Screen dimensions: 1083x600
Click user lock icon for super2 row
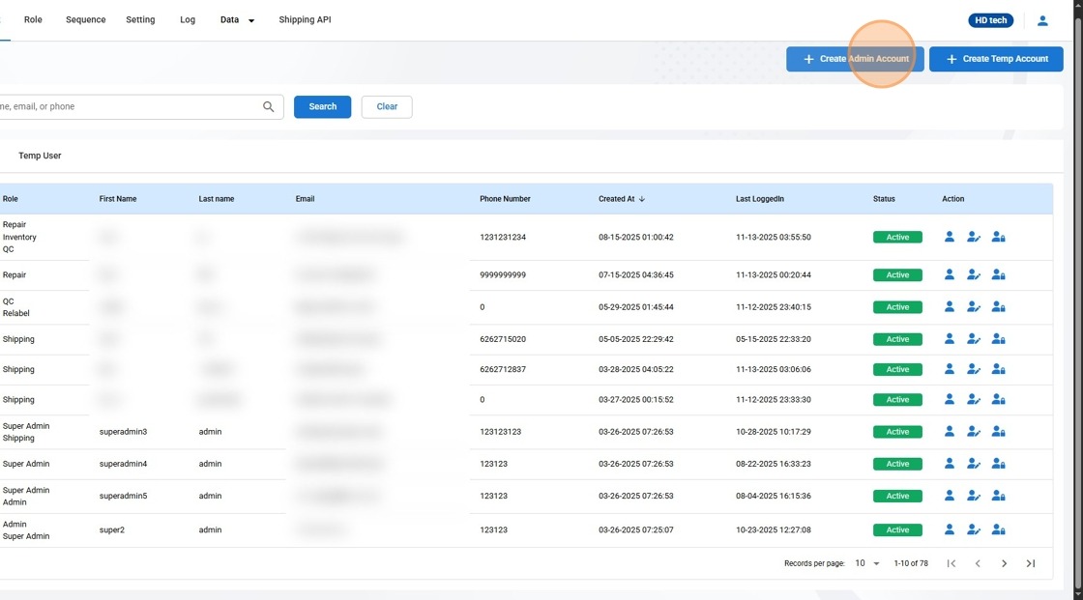tap(999, 529)
